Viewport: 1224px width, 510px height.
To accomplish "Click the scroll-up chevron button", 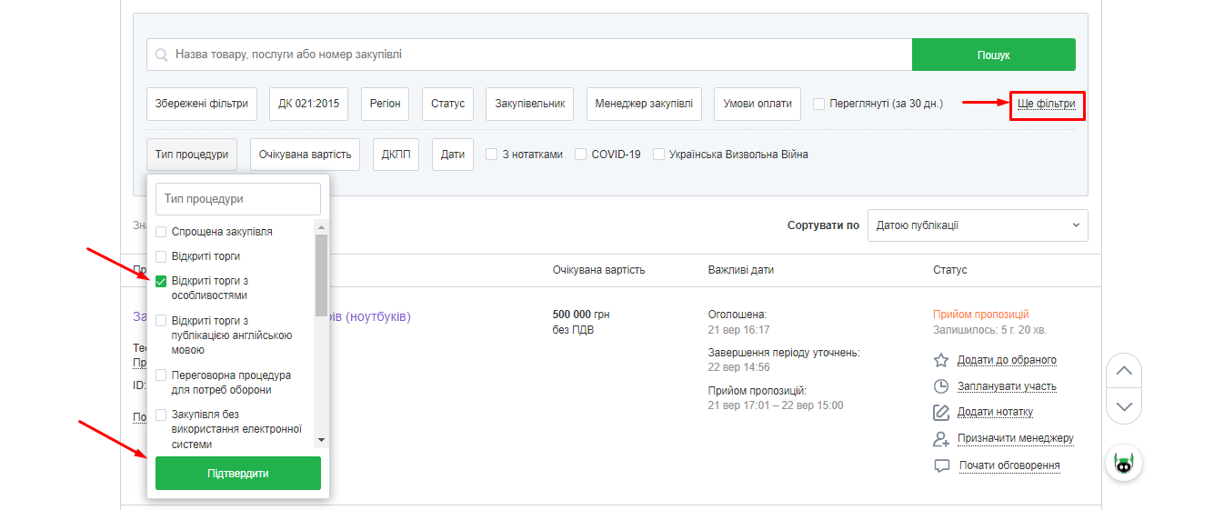I will 1124,371.
